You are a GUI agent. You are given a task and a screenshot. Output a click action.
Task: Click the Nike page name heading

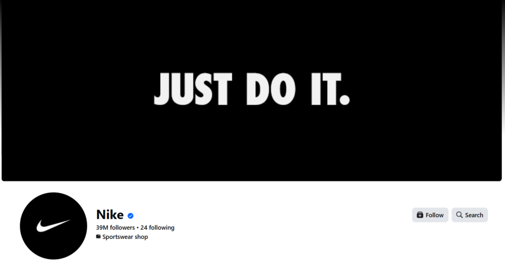pos(110,215)
